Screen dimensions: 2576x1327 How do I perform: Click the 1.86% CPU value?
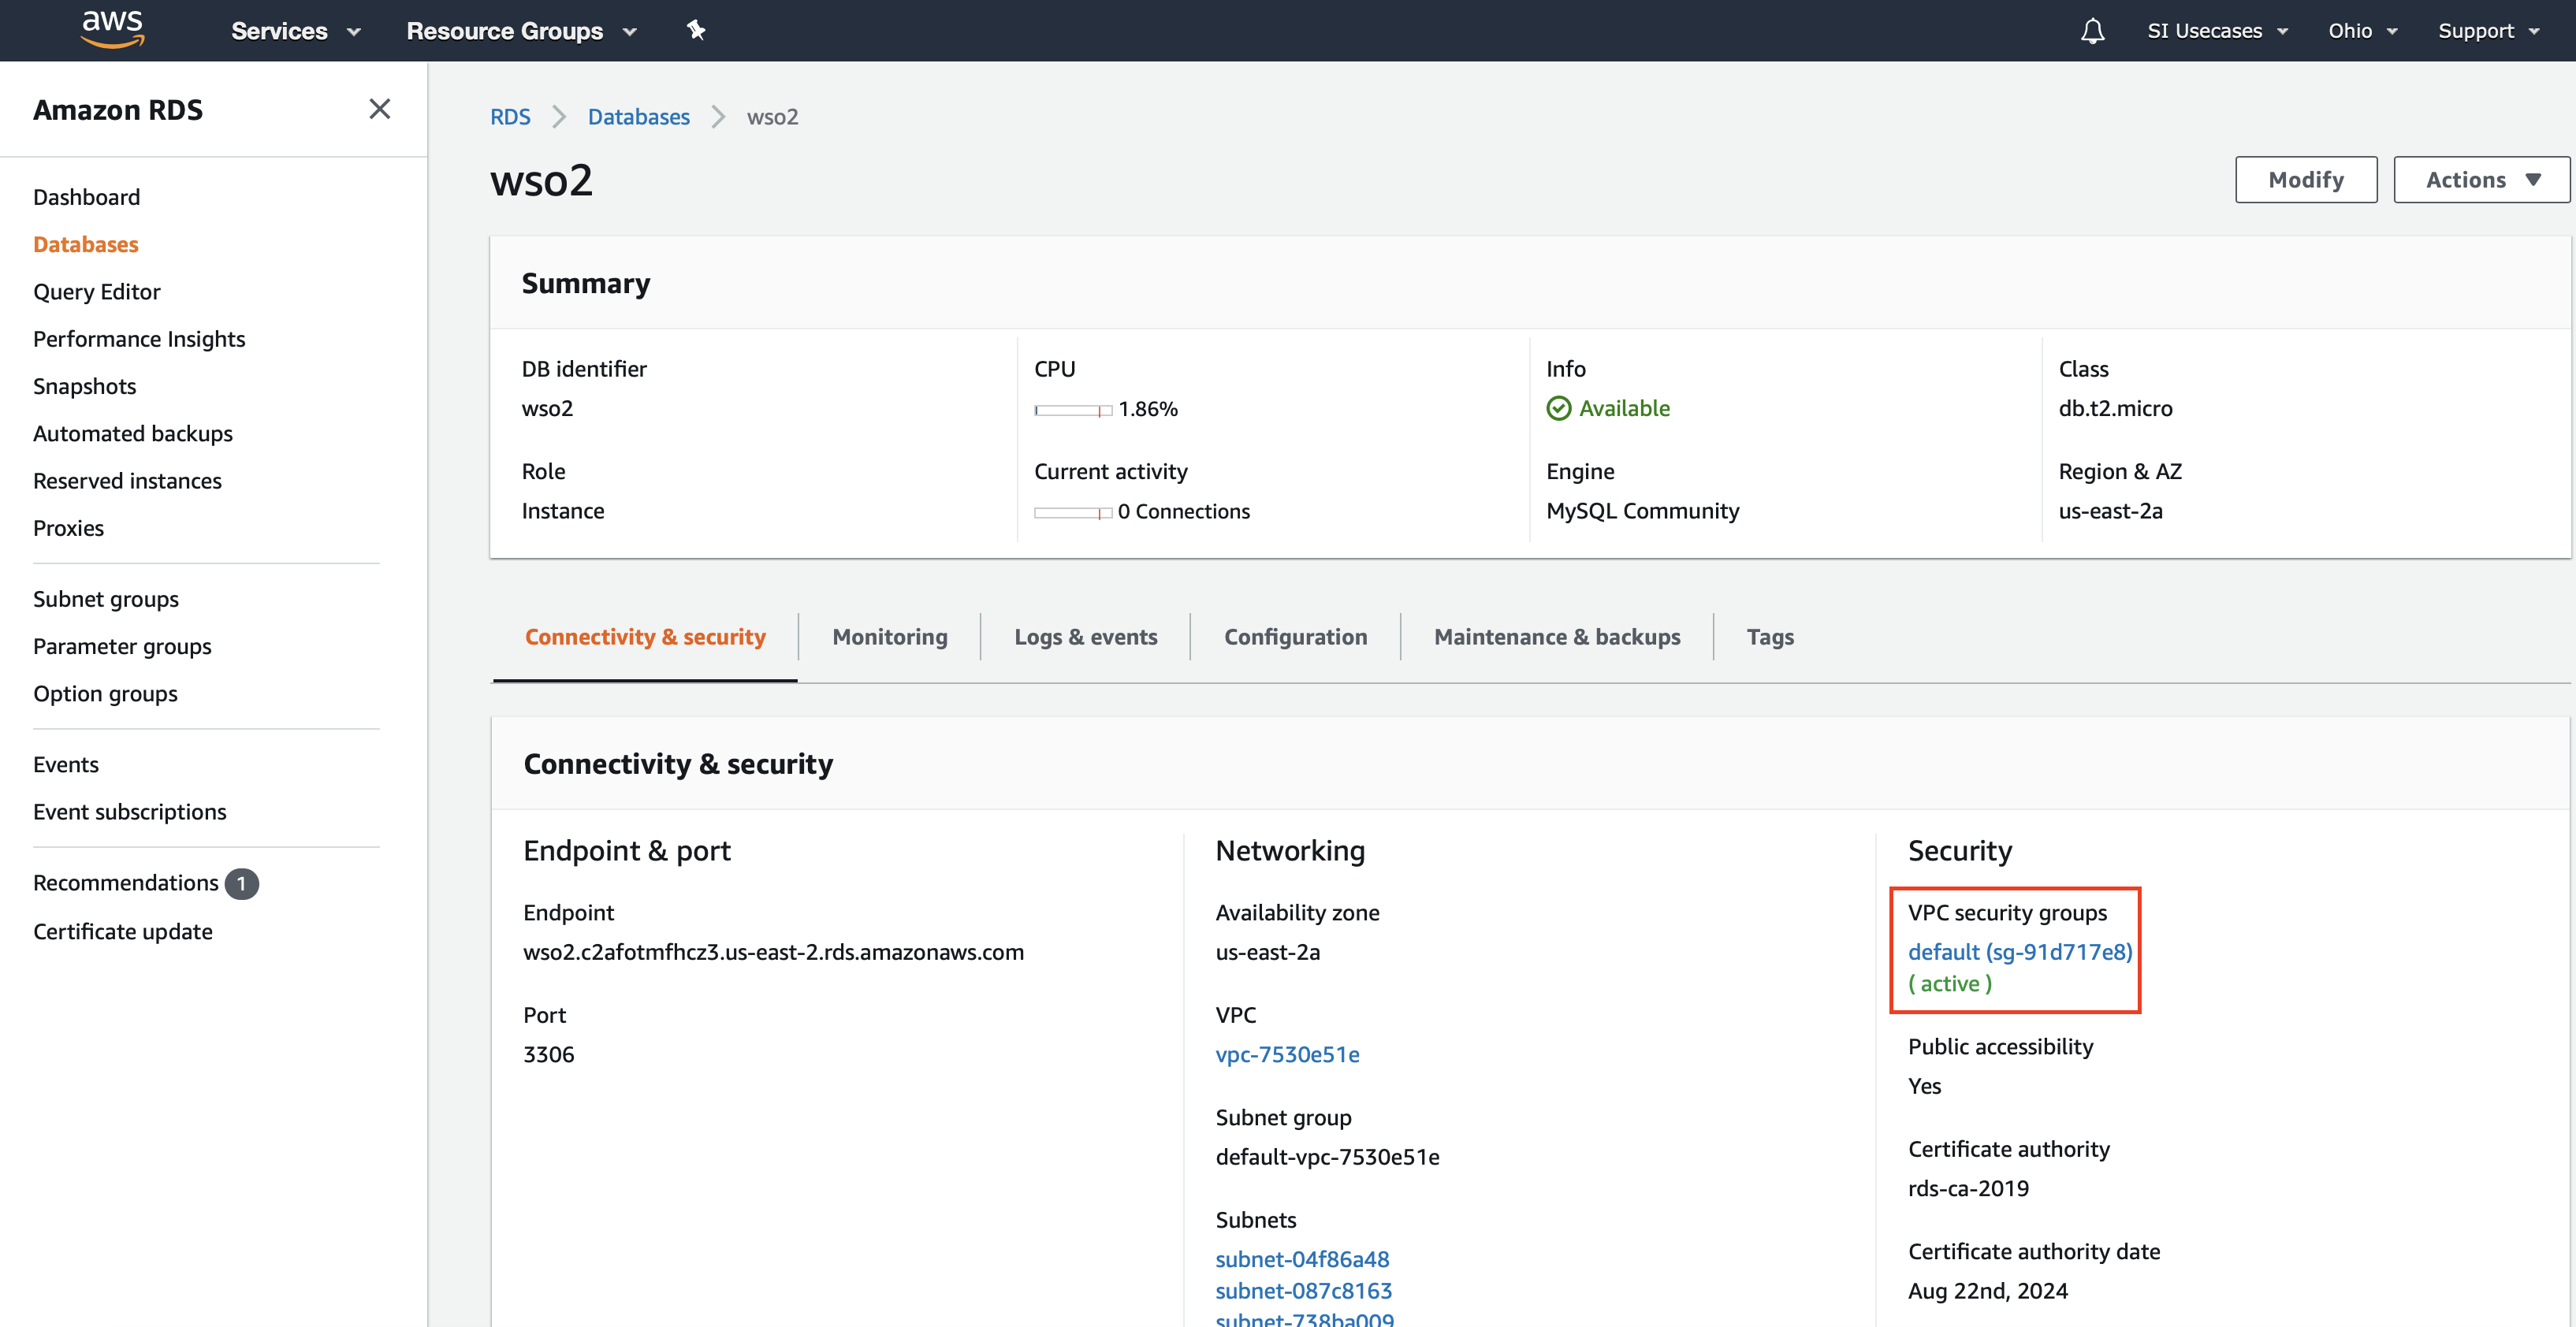click(x=1147, y=409)
